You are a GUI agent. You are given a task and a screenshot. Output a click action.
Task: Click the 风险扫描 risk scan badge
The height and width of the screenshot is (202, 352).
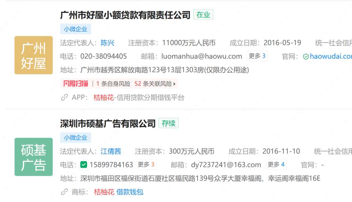76,84
